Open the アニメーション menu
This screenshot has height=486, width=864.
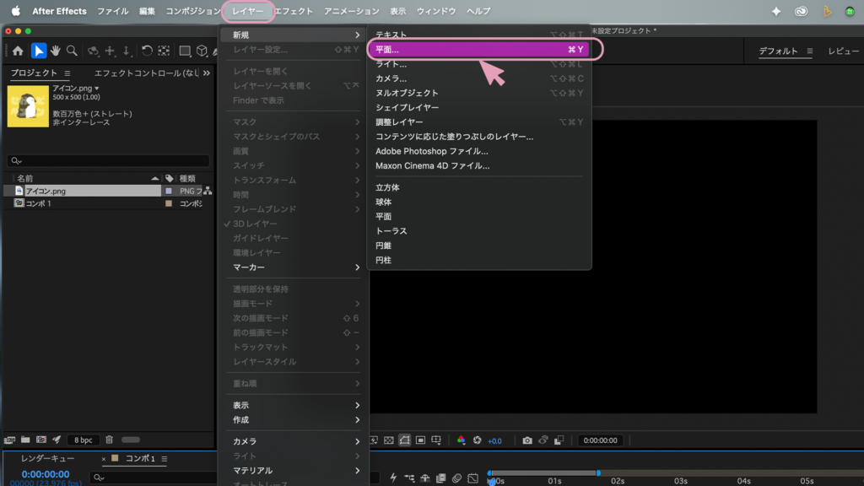(352, 11)
